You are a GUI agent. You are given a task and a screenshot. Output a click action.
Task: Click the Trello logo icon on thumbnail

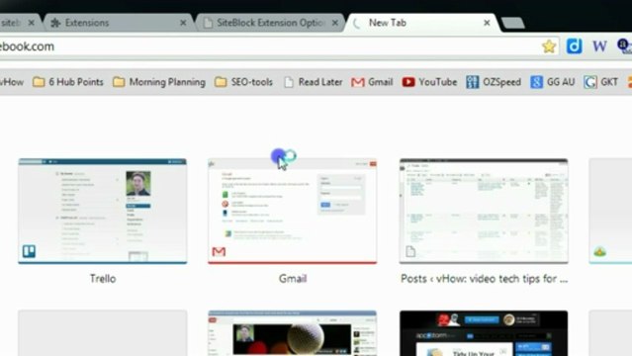pyautogui.click(x=29, y=251)
